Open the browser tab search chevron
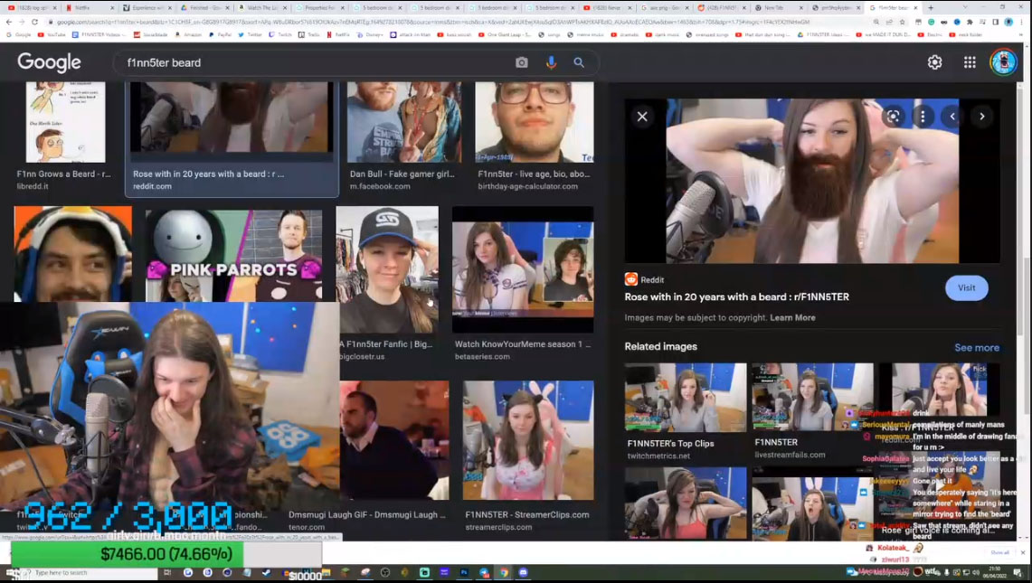Screen dimensions: 1032x583 point(964,7)
